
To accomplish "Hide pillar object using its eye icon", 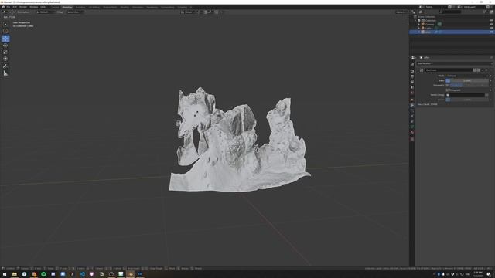I will coord(492,32).
